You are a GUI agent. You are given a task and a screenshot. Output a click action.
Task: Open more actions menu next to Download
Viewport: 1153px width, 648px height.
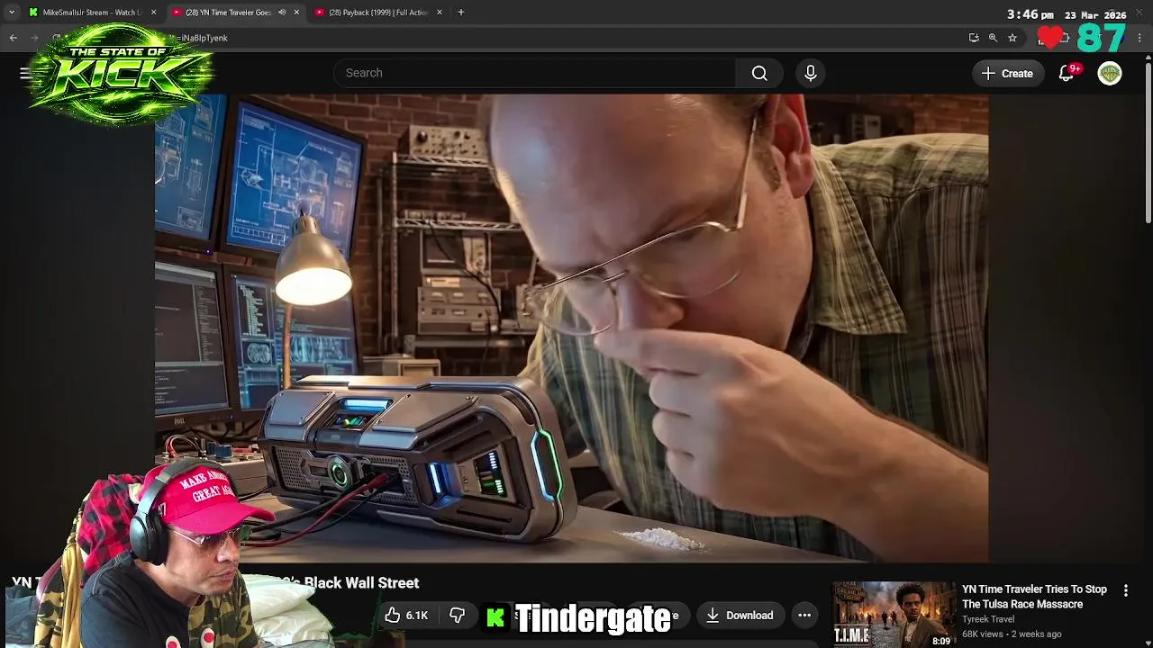(x=804, y=616)
